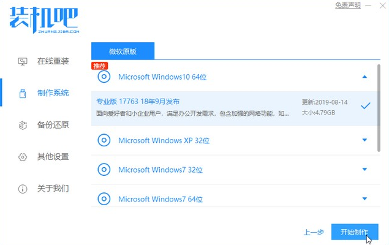389x245 pixels.
Task: Open the 在线重装 menu item
Action: [53, 61]
